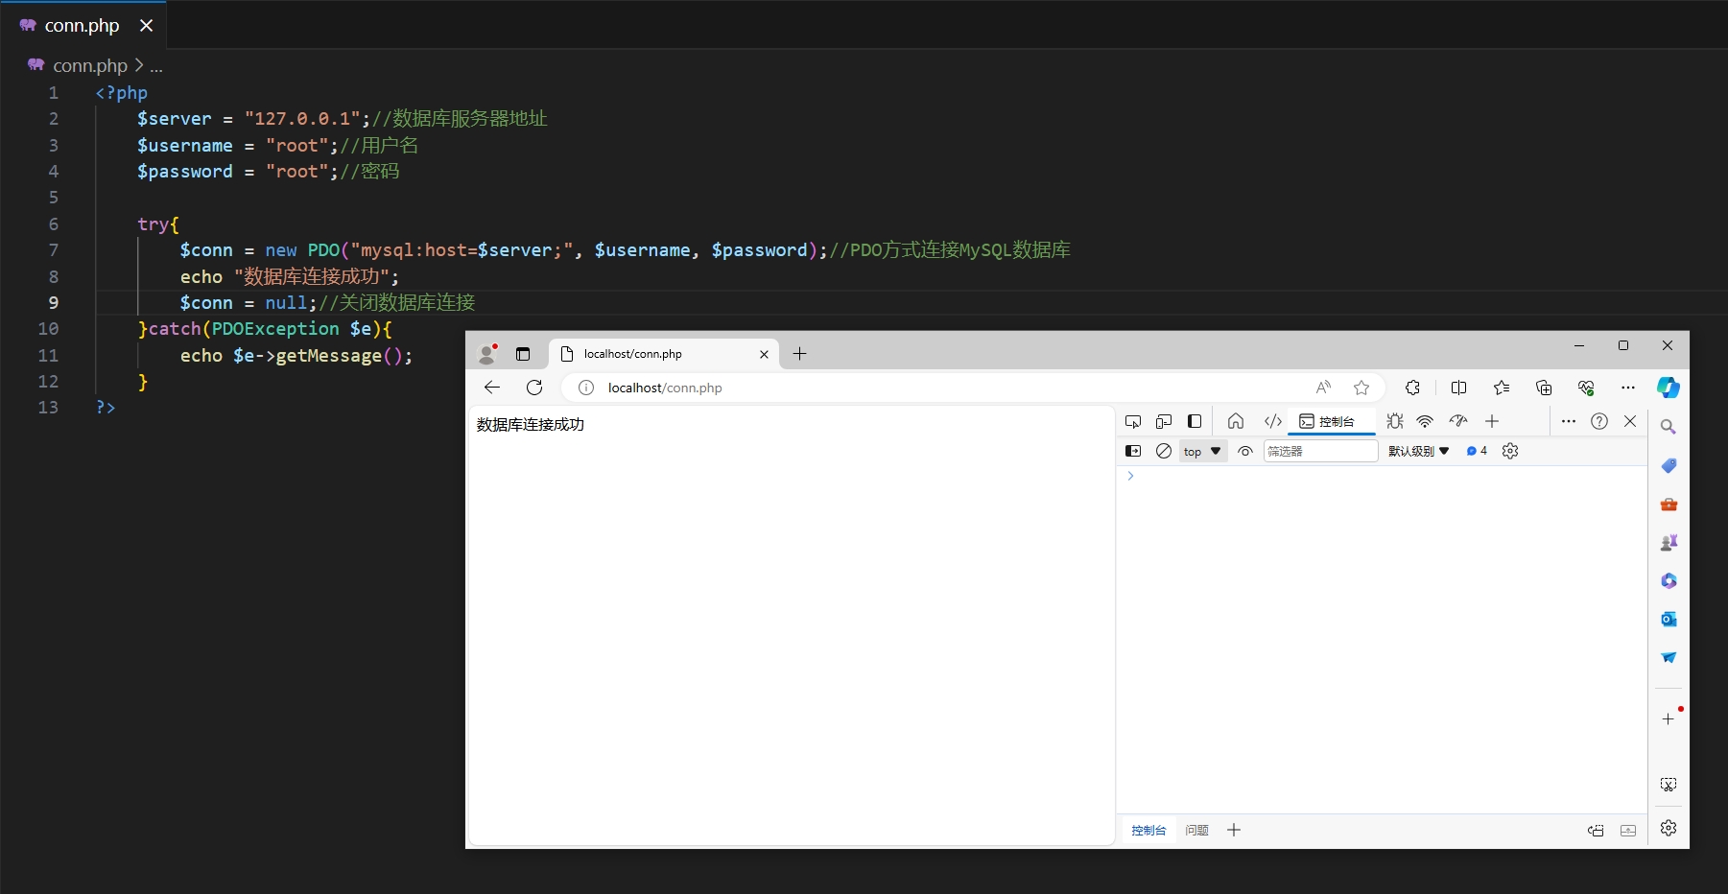Refresh the localhost/conn.php page
This screenshot has width=1728, height=894.
(x=534, y=388)
